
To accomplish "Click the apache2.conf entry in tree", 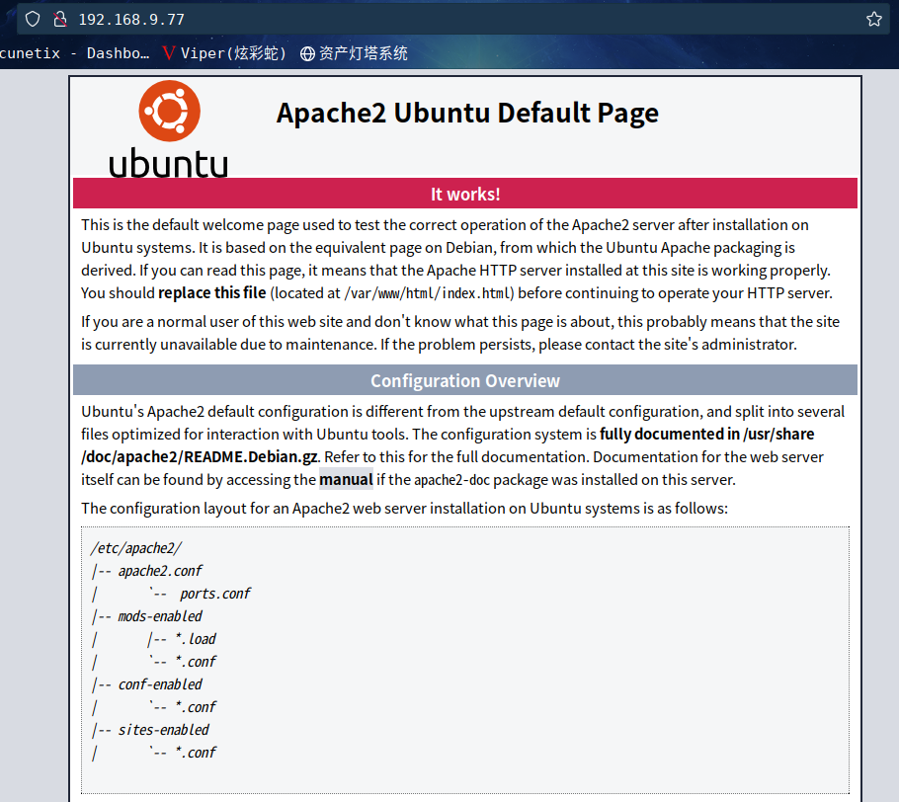I will tap(160, 571).
